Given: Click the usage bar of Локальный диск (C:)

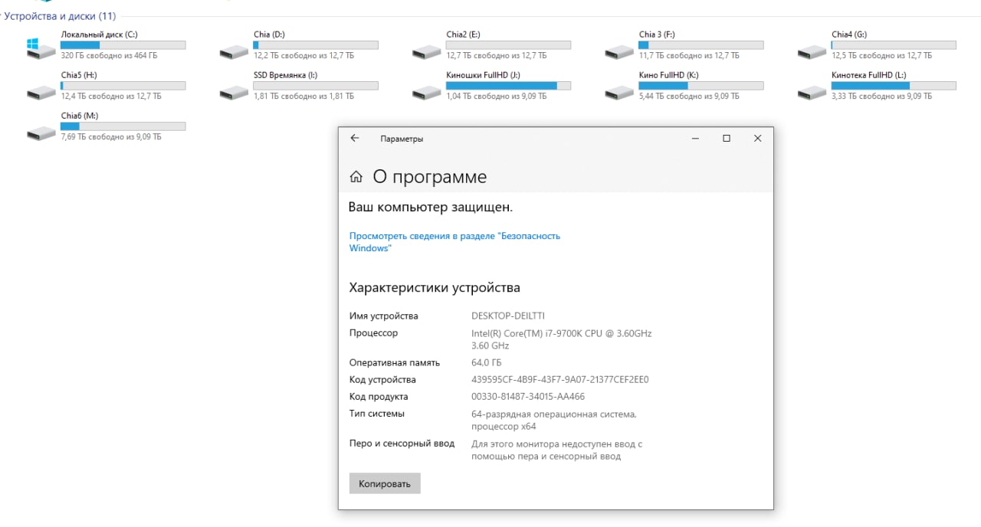Looking at the screenshot, I should 123,45.
